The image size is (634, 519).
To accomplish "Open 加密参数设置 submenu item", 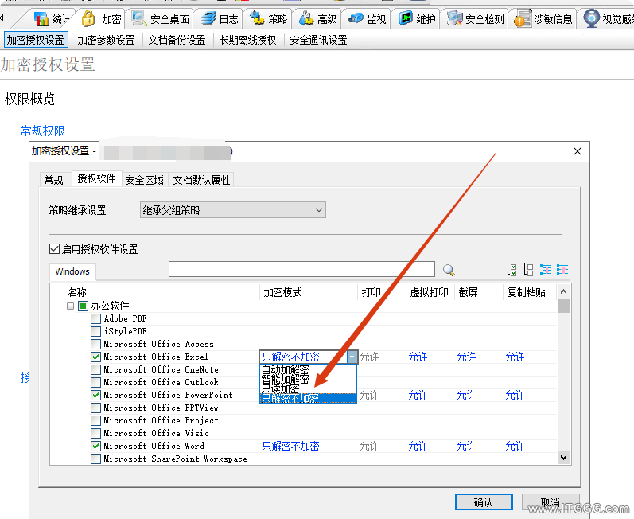I will [x=106, y=40].
